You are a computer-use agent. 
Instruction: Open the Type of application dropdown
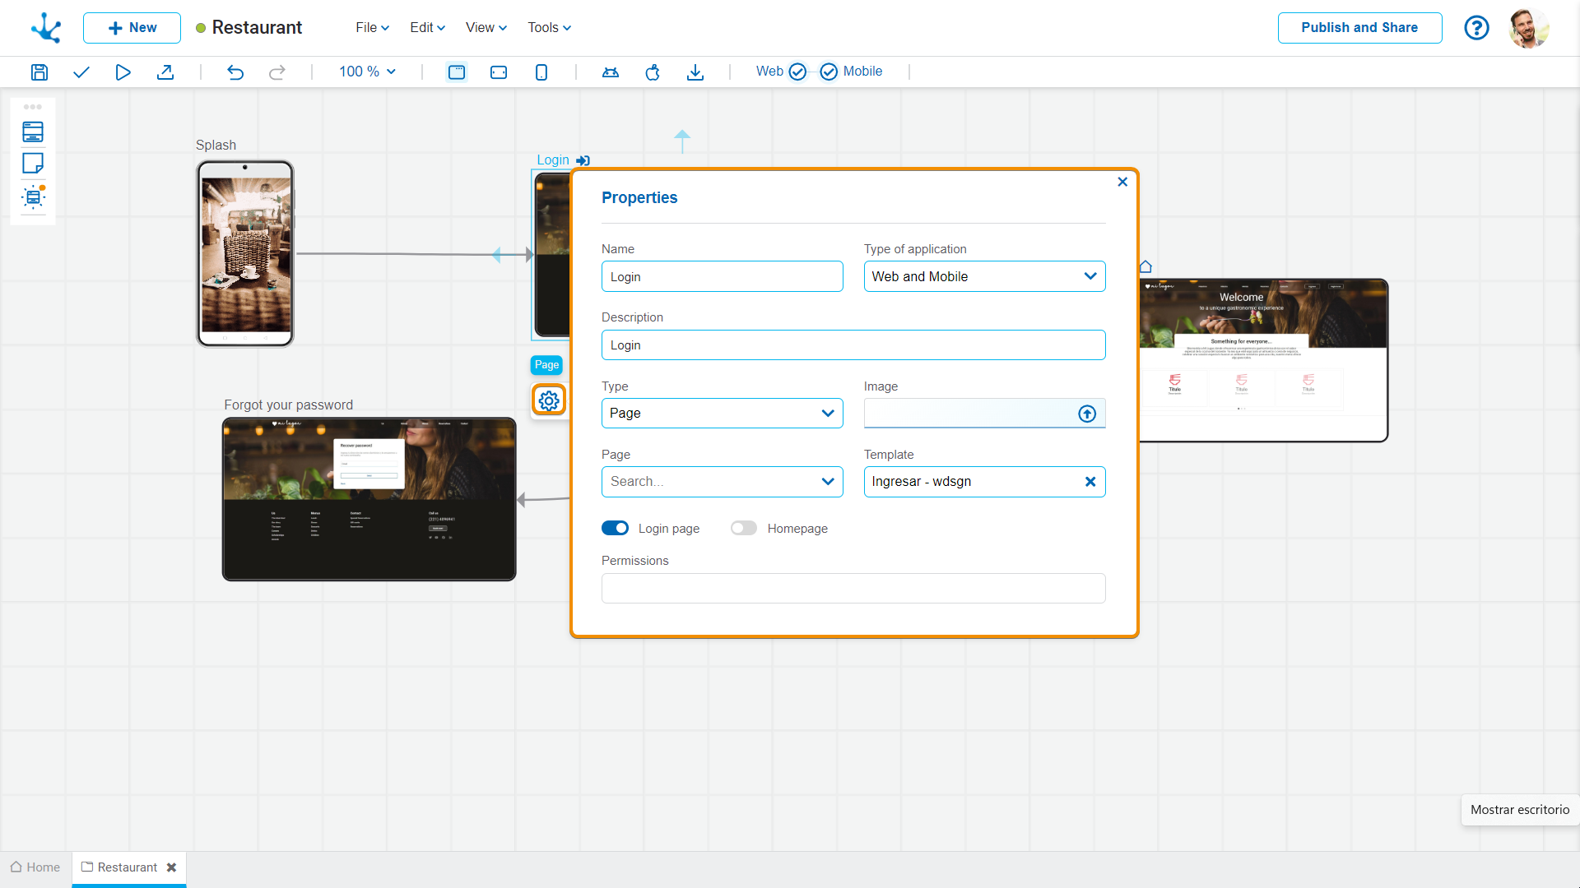click(x=984, y=276)
